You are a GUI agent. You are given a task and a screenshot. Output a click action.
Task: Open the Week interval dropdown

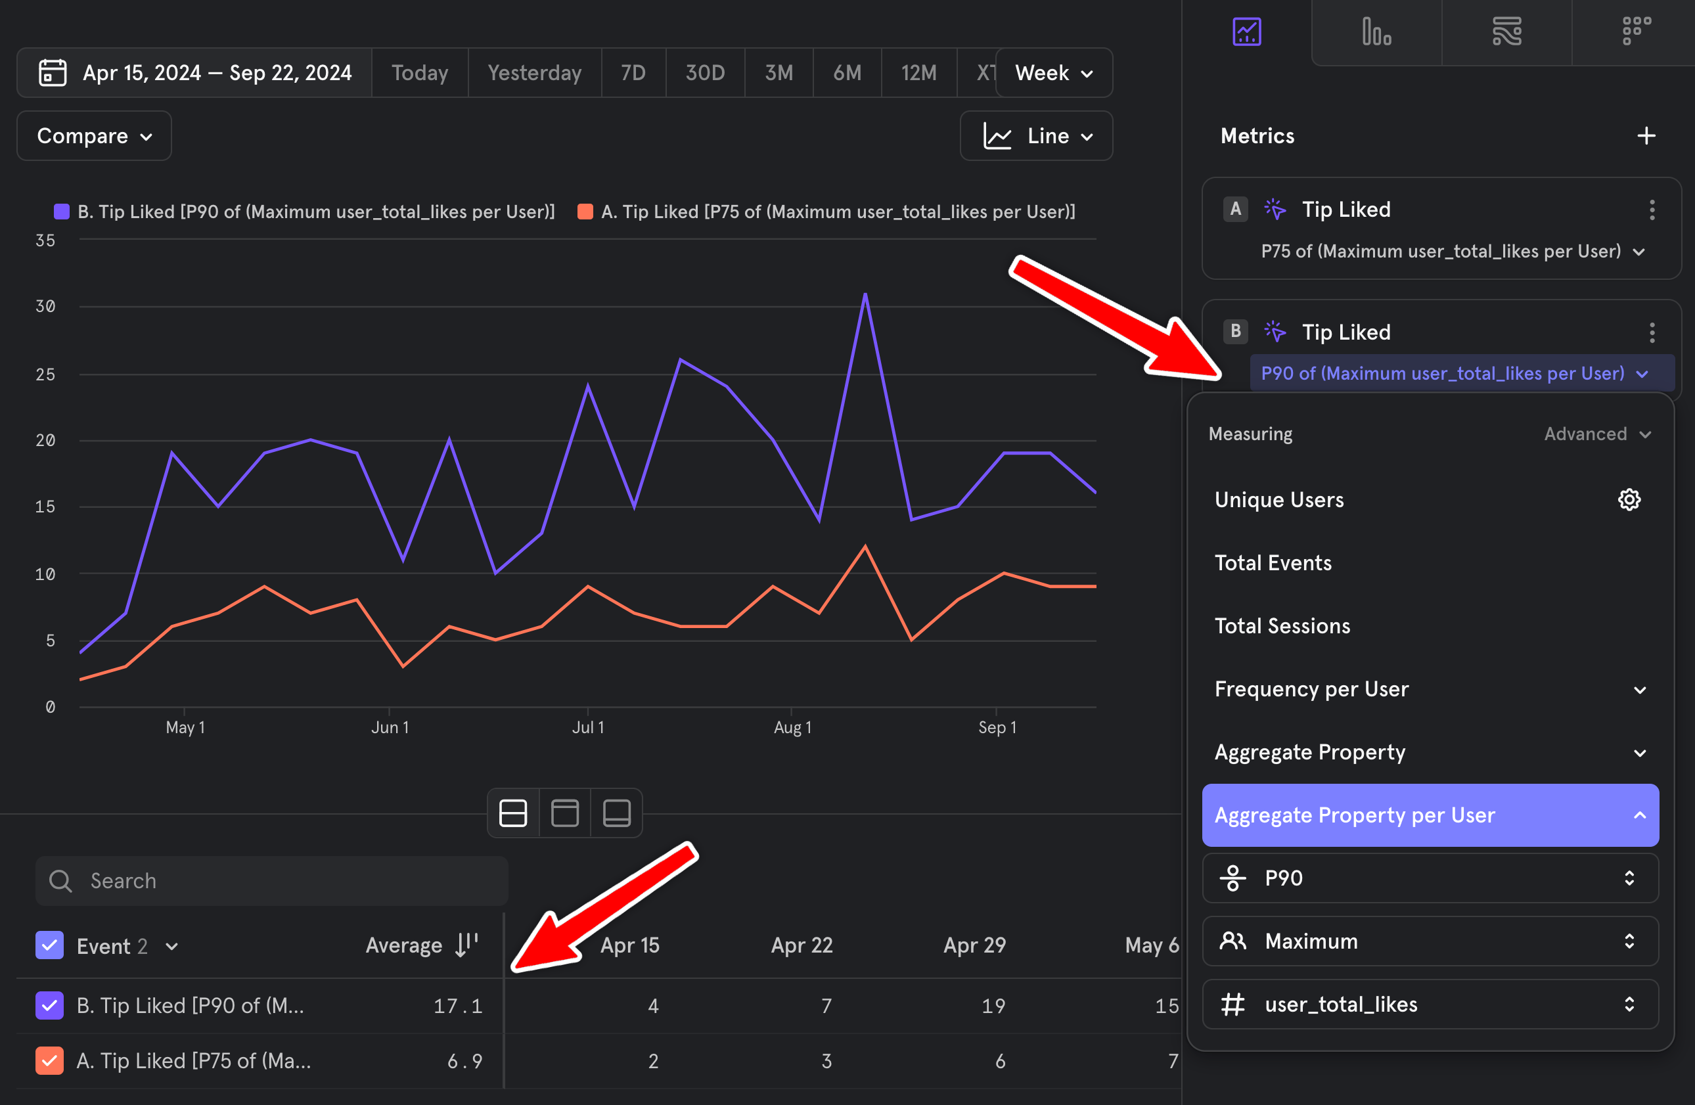point(1053,74)
